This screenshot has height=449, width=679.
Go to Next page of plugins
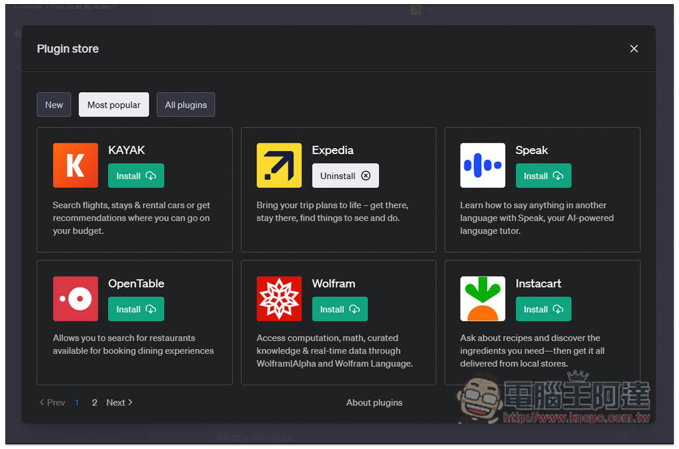119,403
